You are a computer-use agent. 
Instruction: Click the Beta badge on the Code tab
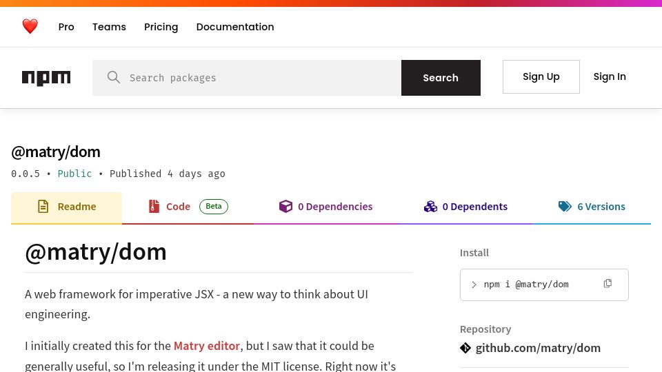[214, 206]
